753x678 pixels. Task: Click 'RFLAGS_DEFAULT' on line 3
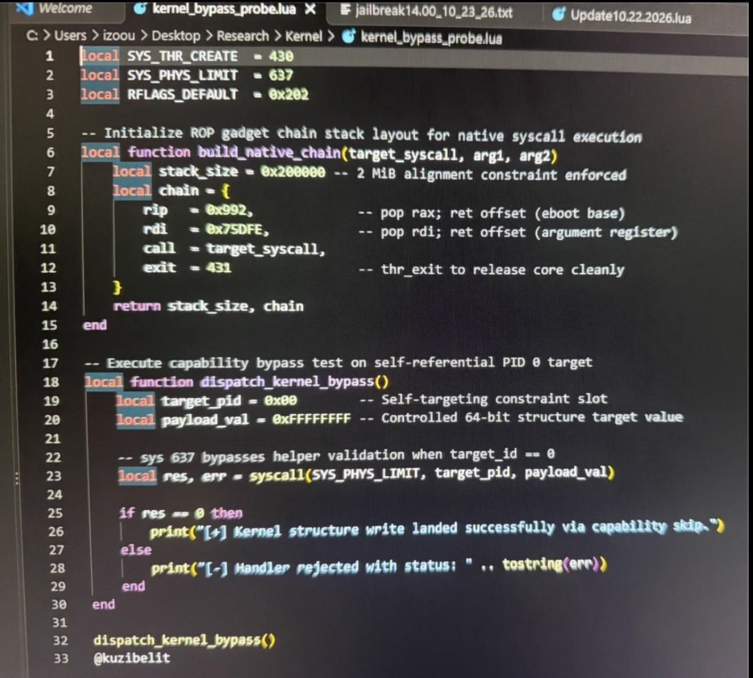pyautogui.click(x=183, y=94)
